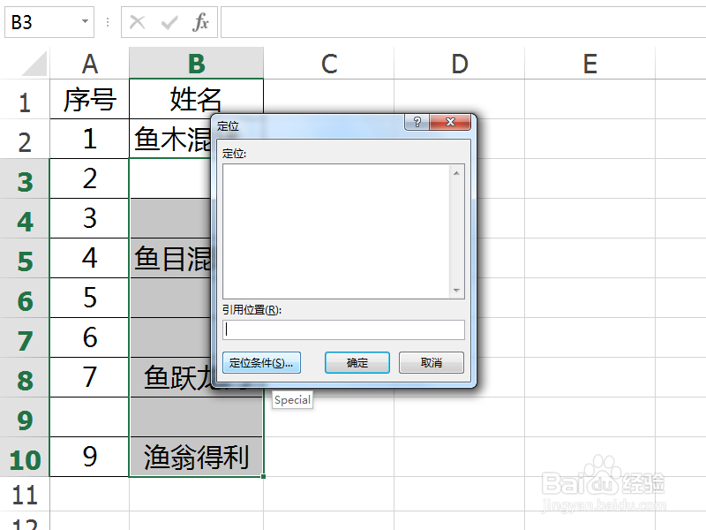
Task: Click the Insert Function fx icon
Action: coord(201,22)
